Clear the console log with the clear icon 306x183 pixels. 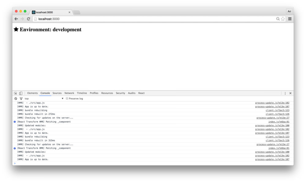(16, 99)
